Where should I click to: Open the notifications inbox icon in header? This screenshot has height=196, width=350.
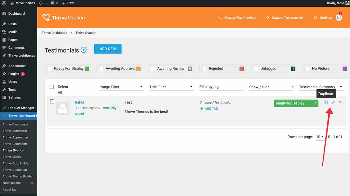click(338, 18)
